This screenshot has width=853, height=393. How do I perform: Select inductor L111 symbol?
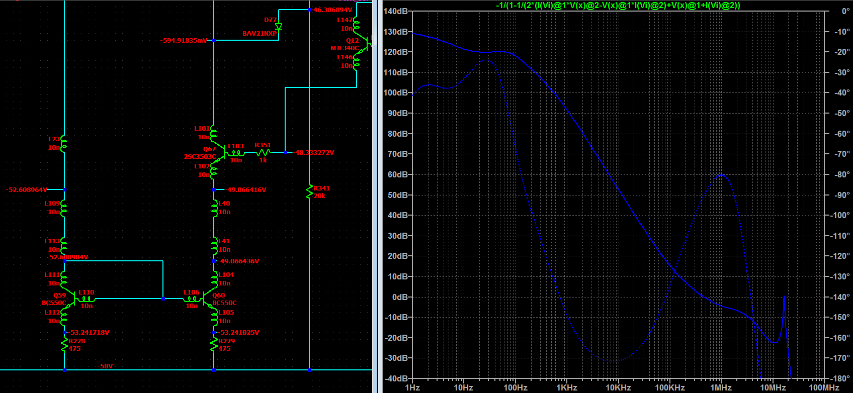[x=64, y=279]
